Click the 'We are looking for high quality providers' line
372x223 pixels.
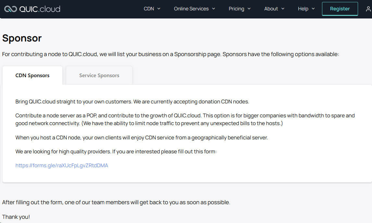pyautogui.click(x=116, y=151)
